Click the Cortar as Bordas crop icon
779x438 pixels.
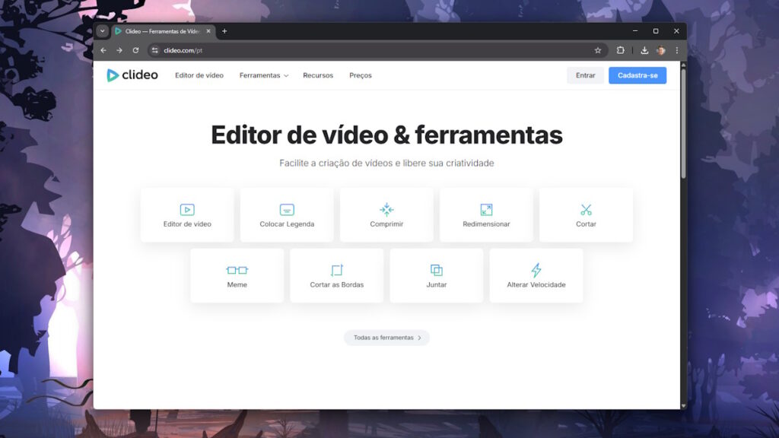(x=336, y=268)
